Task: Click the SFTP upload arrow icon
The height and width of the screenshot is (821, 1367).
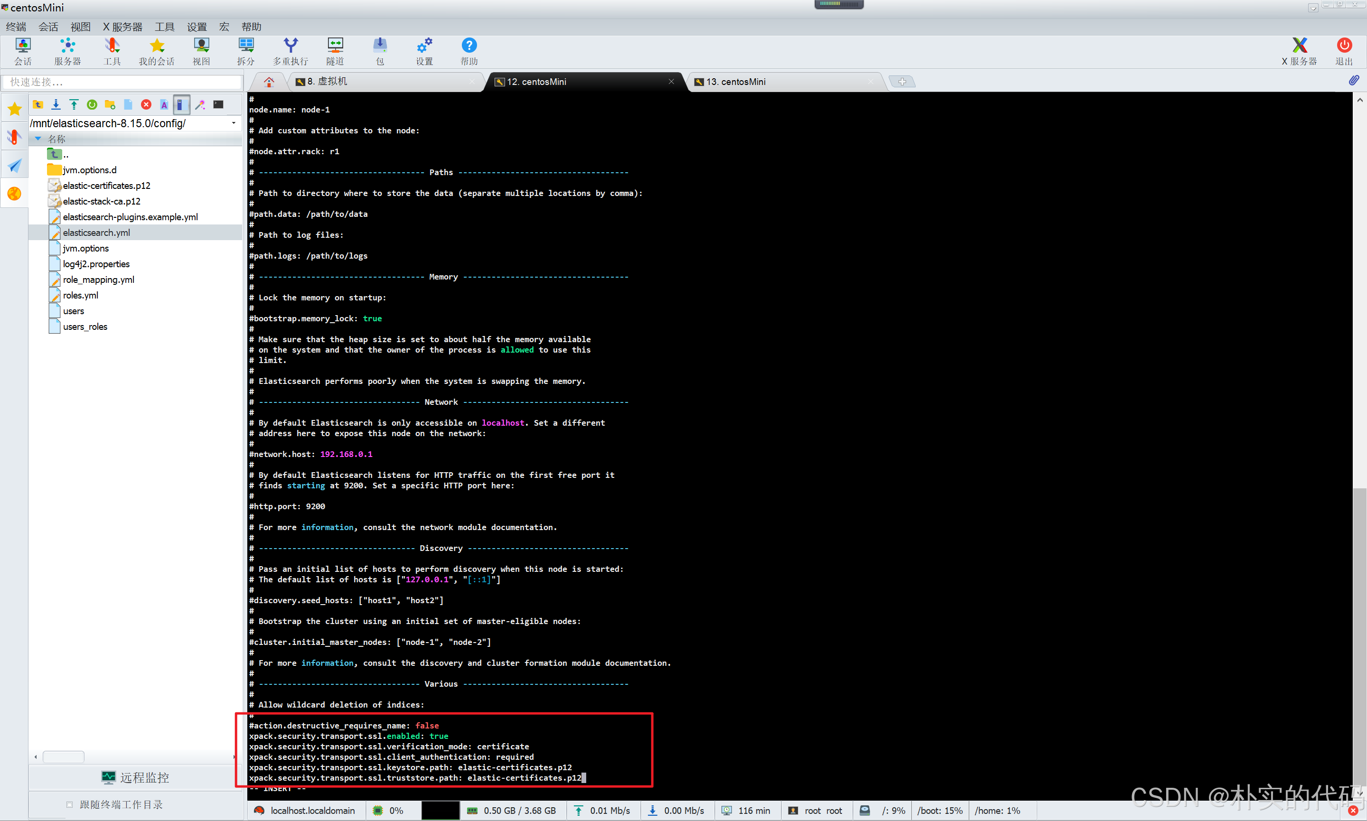Action: click(x=74, y=104)
